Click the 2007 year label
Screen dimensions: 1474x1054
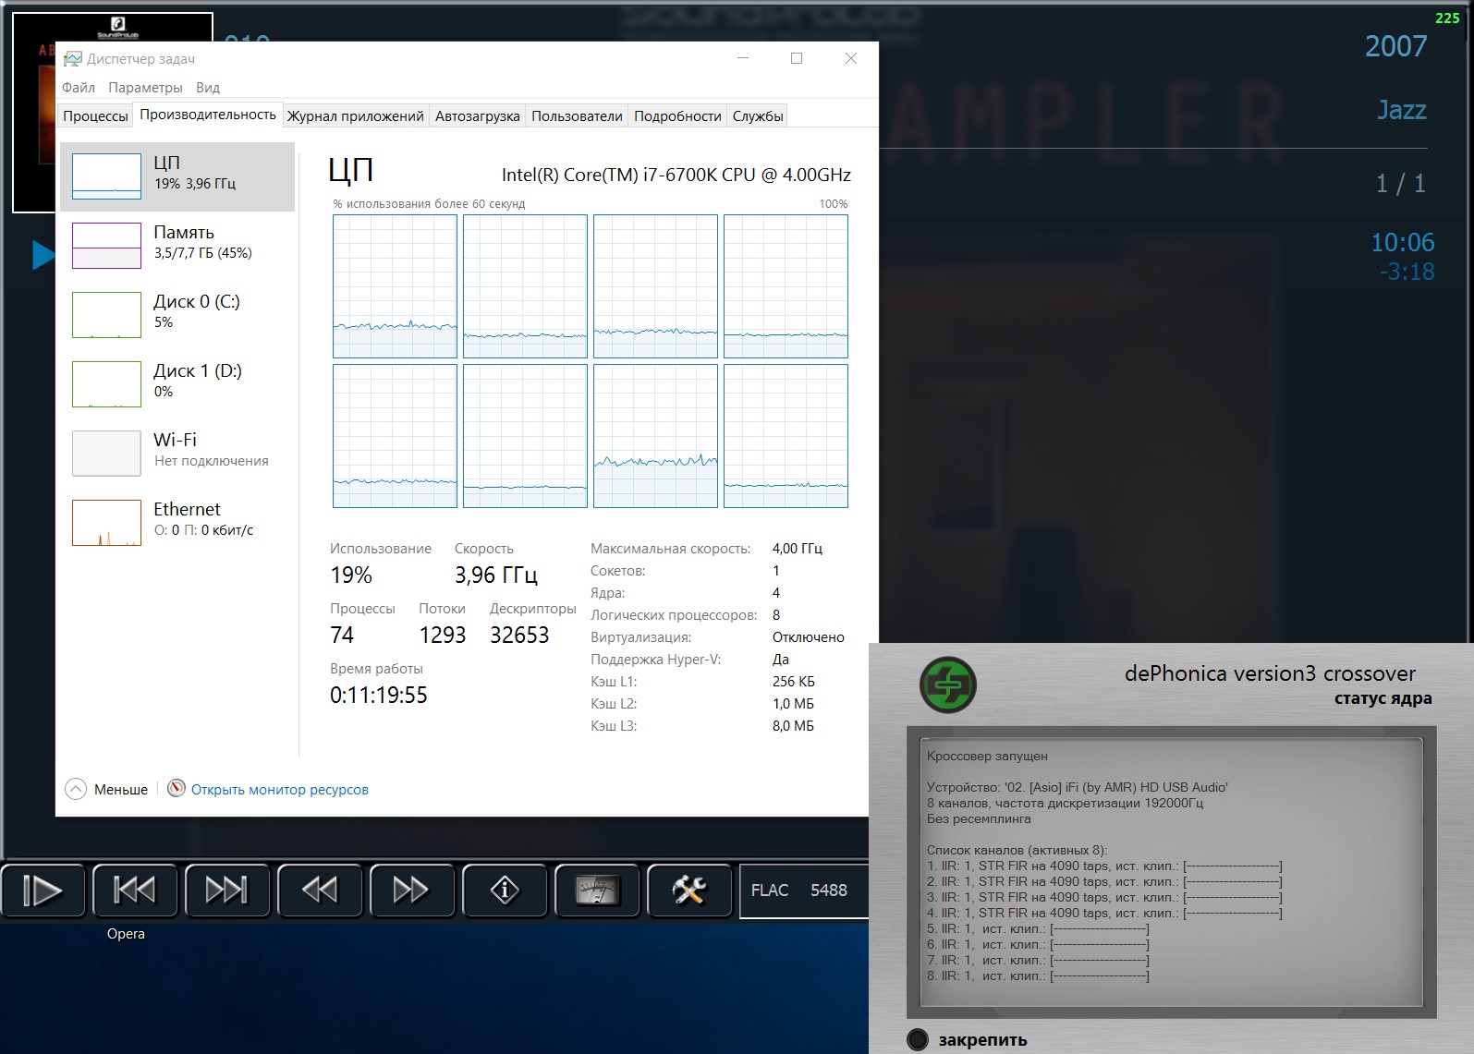click(x=1396, y=46)
